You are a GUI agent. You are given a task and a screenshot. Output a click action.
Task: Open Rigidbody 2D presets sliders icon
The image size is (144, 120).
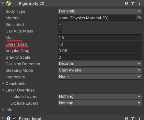[x=133, y=3]
